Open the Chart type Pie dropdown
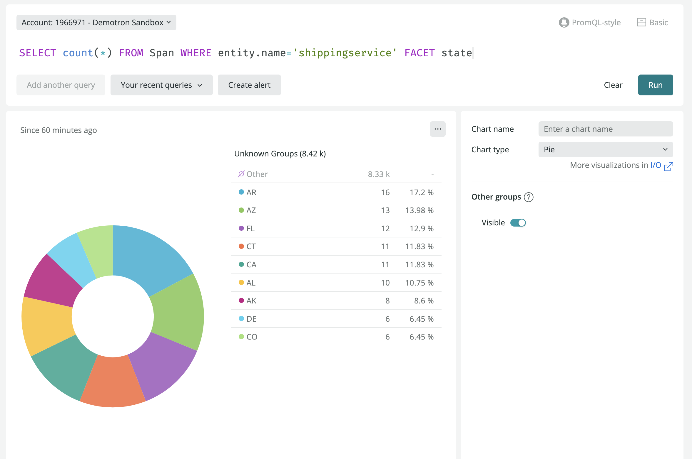692x459 pixels. click(x=605, y=149)
